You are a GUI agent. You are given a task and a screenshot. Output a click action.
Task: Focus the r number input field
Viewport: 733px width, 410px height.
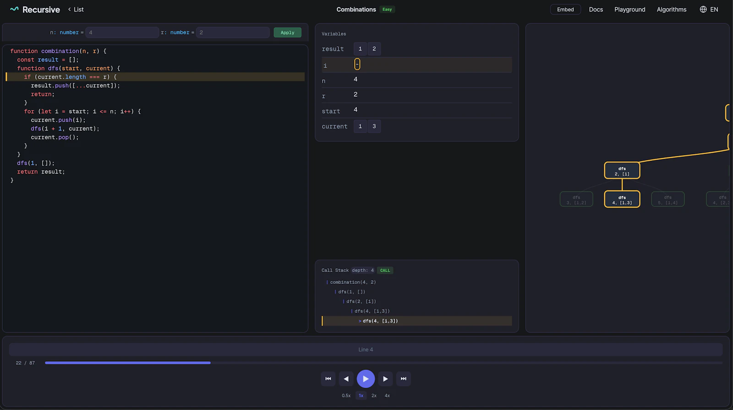(x=233, y=33)
